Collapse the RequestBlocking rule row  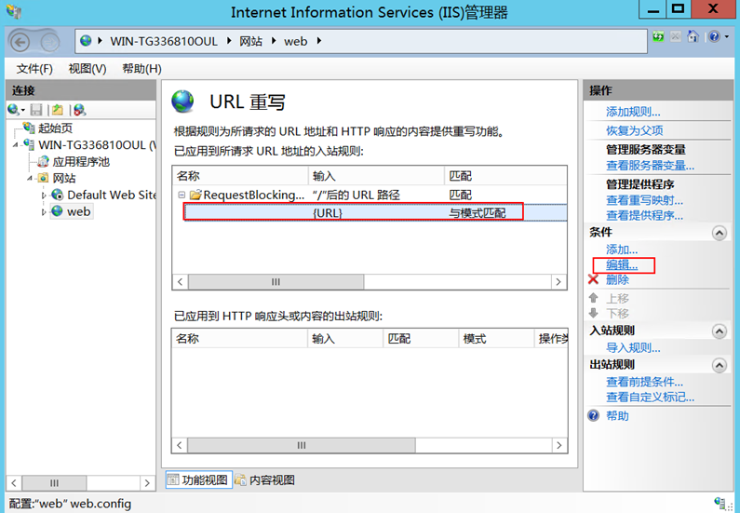(182, 196)
